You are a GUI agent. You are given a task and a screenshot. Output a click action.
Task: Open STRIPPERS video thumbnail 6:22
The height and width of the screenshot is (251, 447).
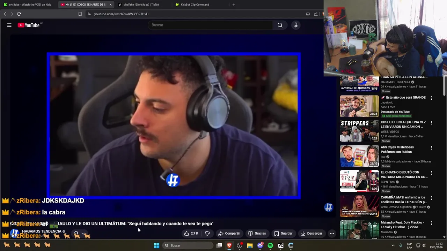pos(359,131)
